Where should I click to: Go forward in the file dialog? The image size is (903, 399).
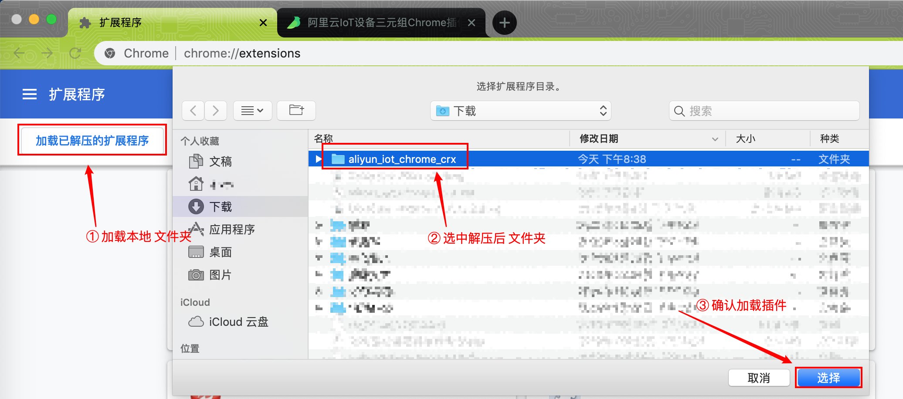pos(216,111)
